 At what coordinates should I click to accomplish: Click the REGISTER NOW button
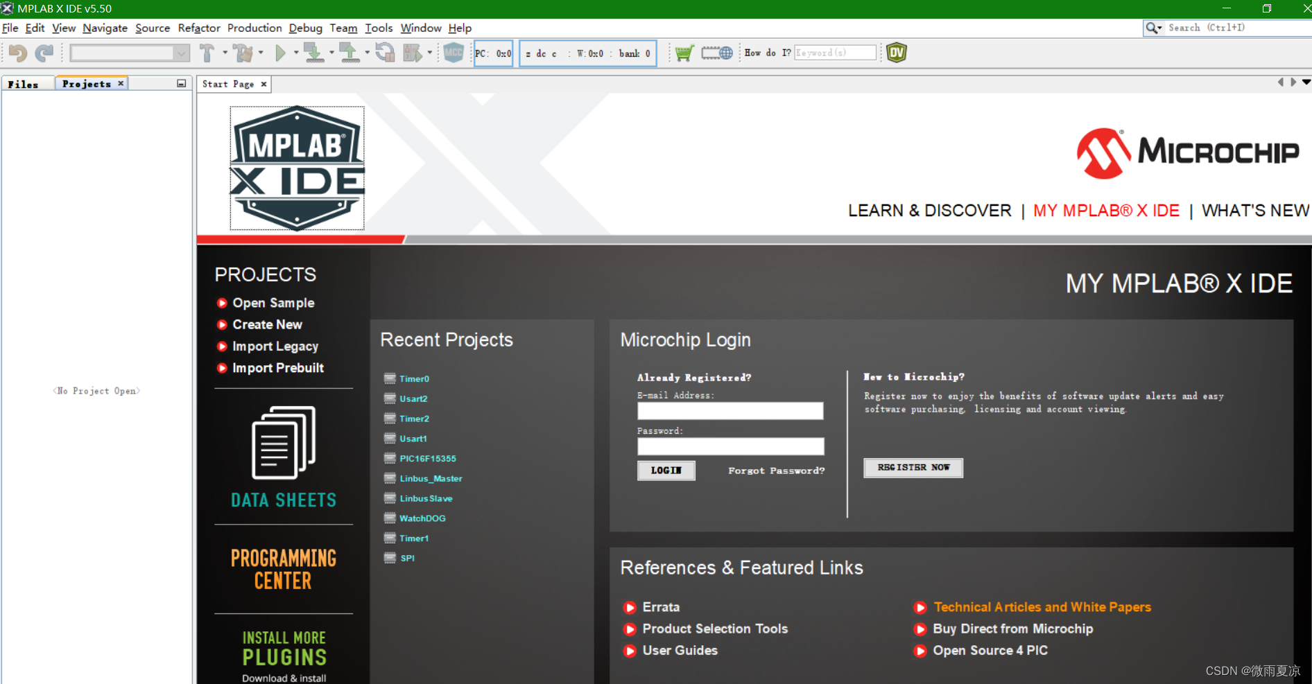pyautogui.click(x=913, y=468)
